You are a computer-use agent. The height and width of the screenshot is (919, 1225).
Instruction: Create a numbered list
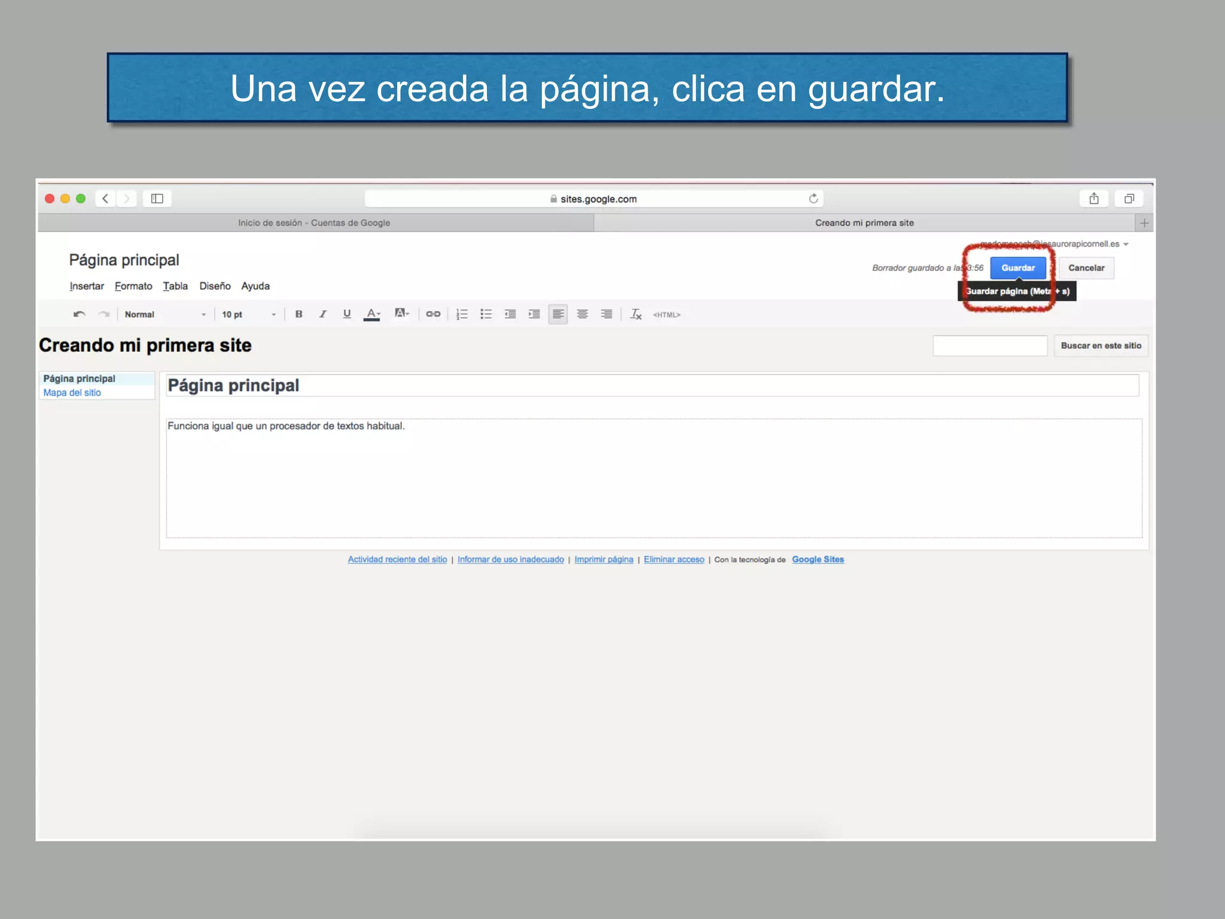point(462,314)
